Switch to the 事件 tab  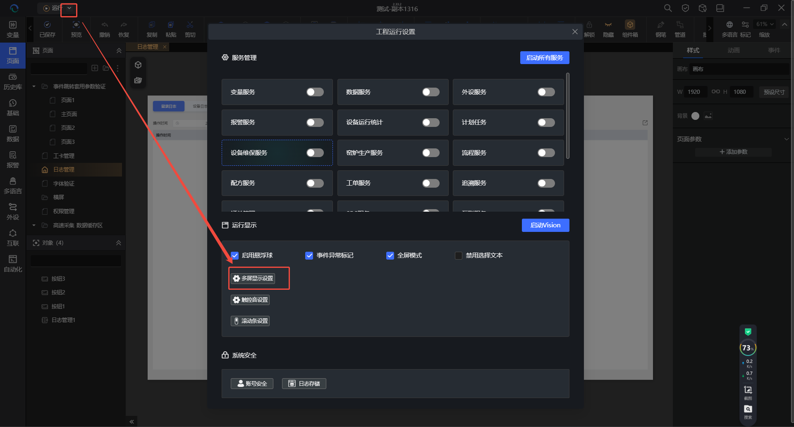tap(774, 50)
